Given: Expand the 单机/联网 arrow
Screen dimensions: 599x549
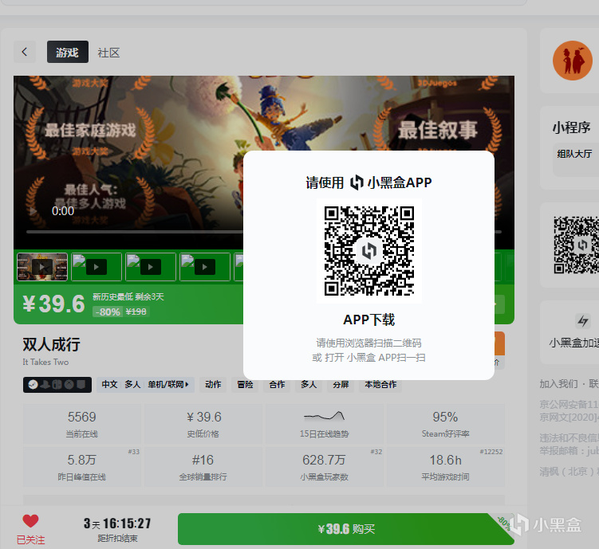Looking at the screenshot, I should click(187, 385).
